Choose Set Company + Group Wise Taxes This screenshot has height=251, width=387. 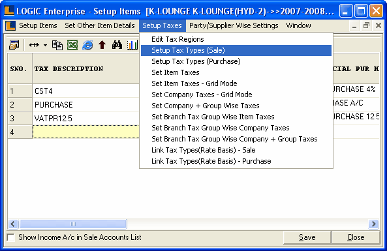pos(236,106)
